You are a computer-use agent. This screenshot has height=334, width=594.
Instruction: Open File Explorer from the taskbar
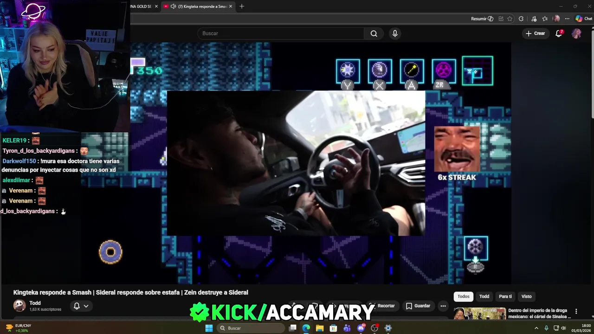[320, 328]
